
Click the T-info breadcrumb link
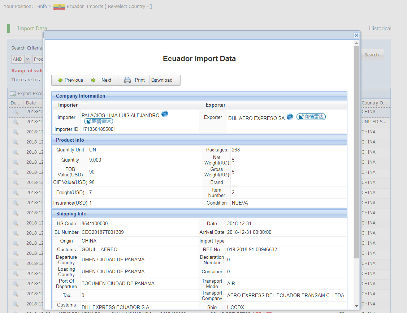click(40, 6)
